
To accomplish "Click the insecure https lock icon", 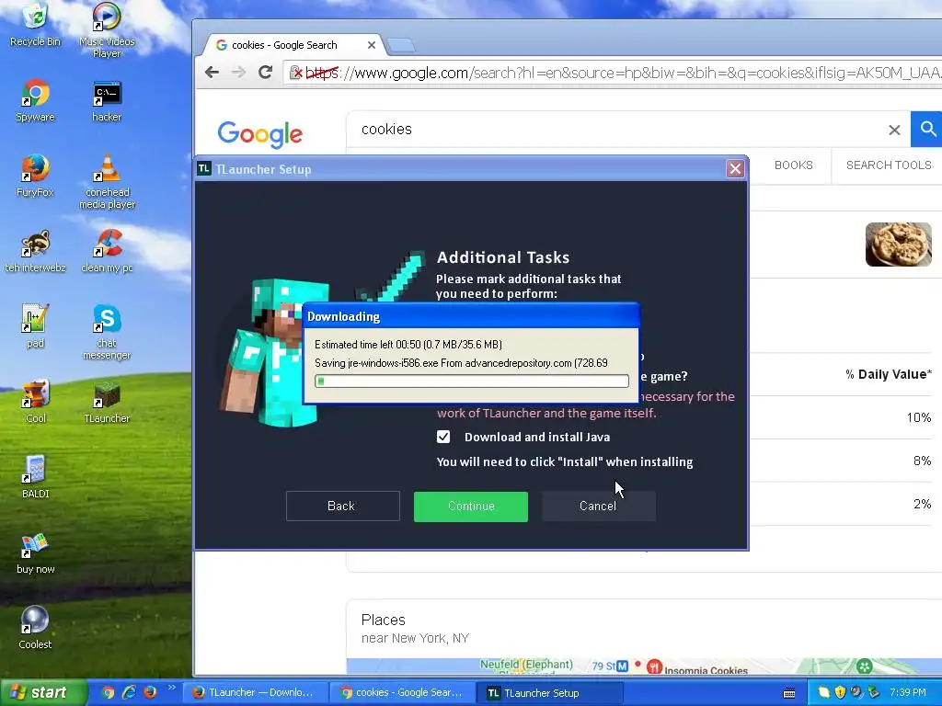I will pos(295,74).
